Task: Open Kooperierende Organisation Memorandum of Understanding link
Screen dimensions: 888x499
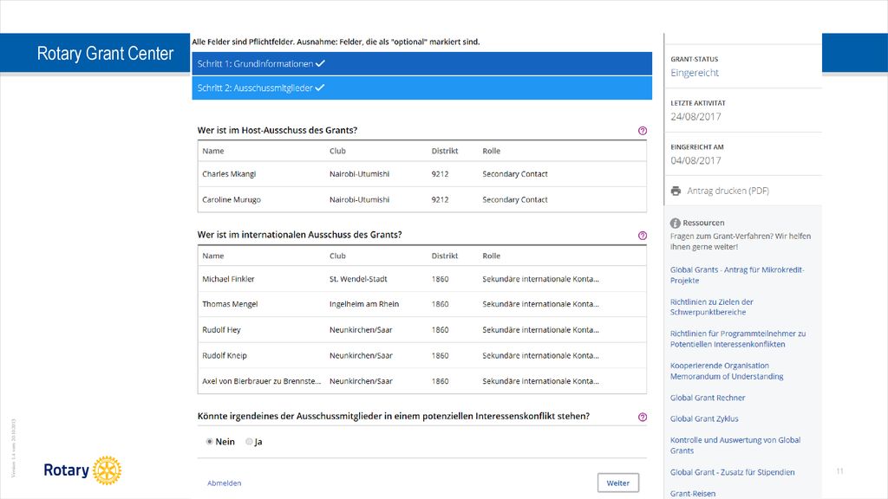Action: coord(727,371)
